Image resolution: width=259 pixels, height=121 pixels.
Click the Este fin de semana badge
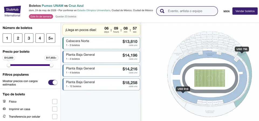[41, 17]
